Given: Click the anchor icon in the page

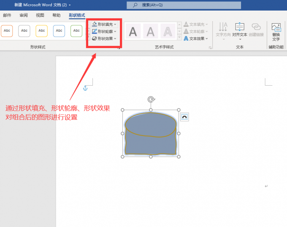Looking at the screenshot, I should [x=85, y=88].
